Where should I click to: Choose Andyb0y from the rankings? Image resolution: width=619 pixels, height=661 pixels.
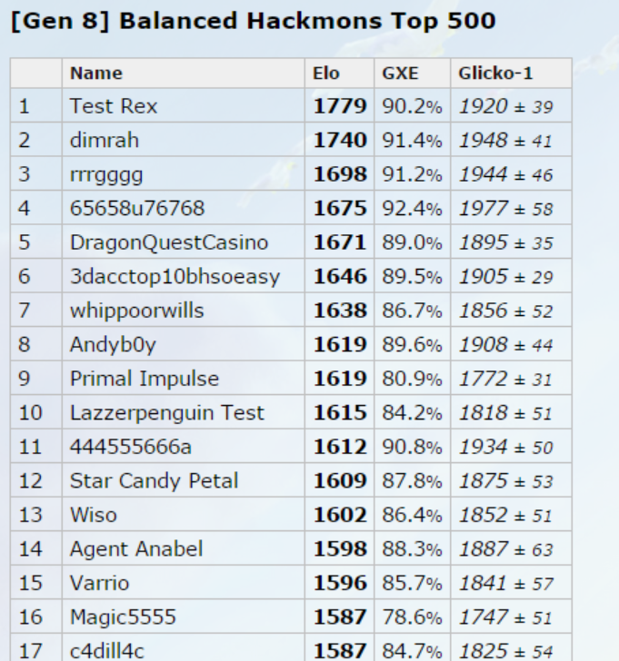pyautogui.click(x=113, y=345)
